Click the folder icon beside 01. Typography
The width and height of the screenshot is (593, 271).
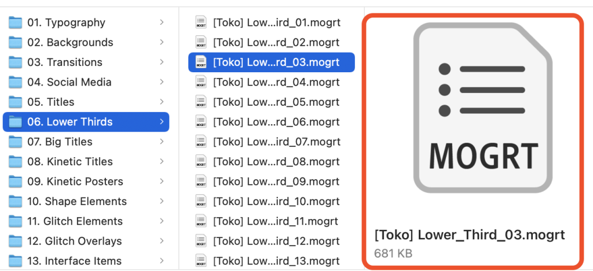click(x=15, y=23)
